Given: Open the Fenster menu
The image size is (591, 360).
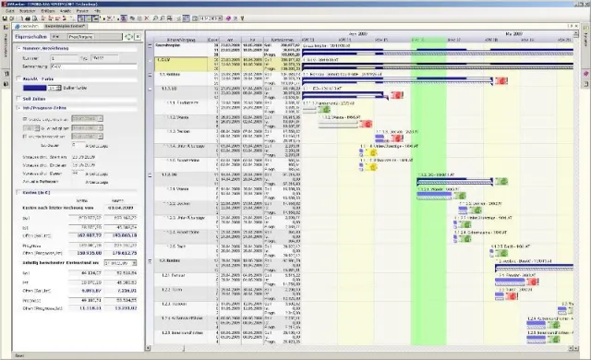Looking at the screenshot, I should [x=82, y=11].
